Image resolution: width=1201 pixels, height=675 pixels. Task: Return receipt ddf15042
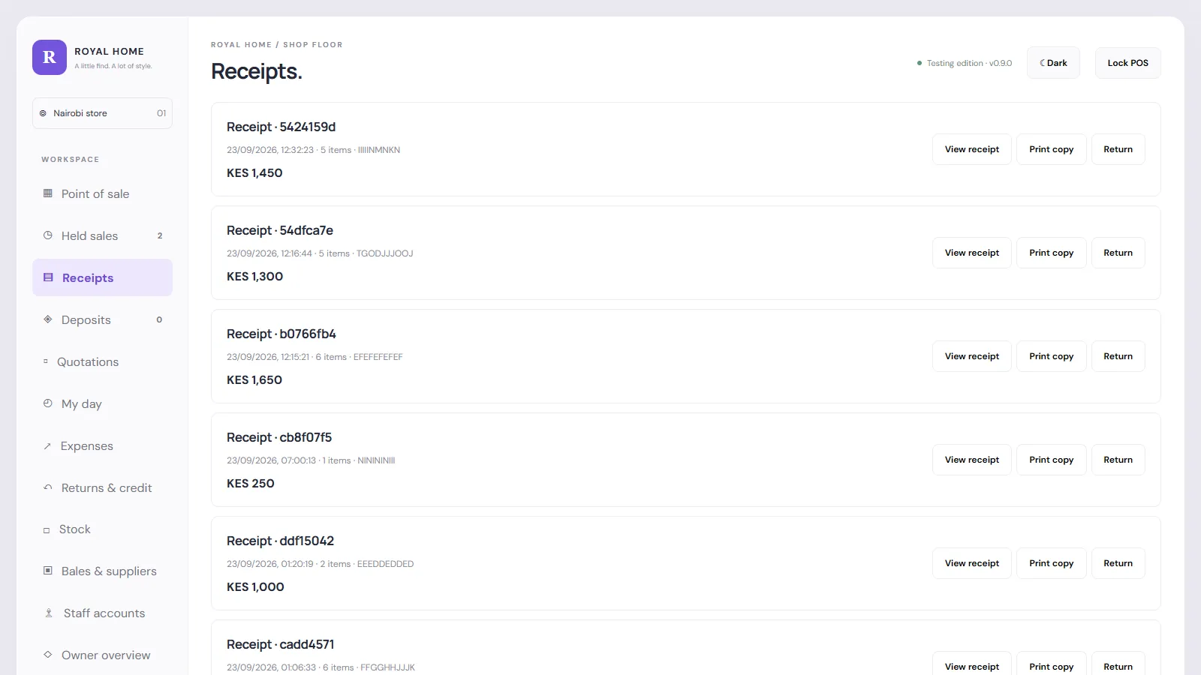(1118, 563)
